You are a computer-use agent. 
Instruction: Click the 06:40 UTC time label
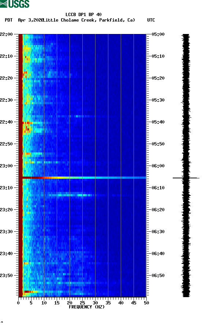(158, 254)
